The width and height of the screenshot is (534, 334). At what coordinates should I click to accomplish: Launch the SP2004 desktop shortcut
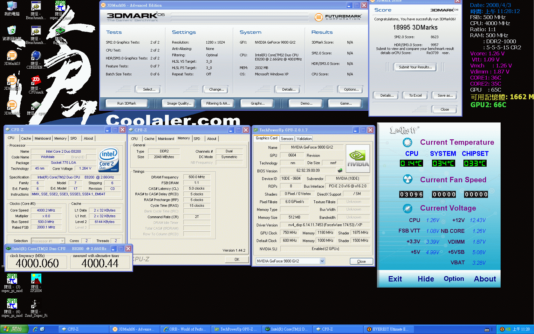(x=36, y=283)
